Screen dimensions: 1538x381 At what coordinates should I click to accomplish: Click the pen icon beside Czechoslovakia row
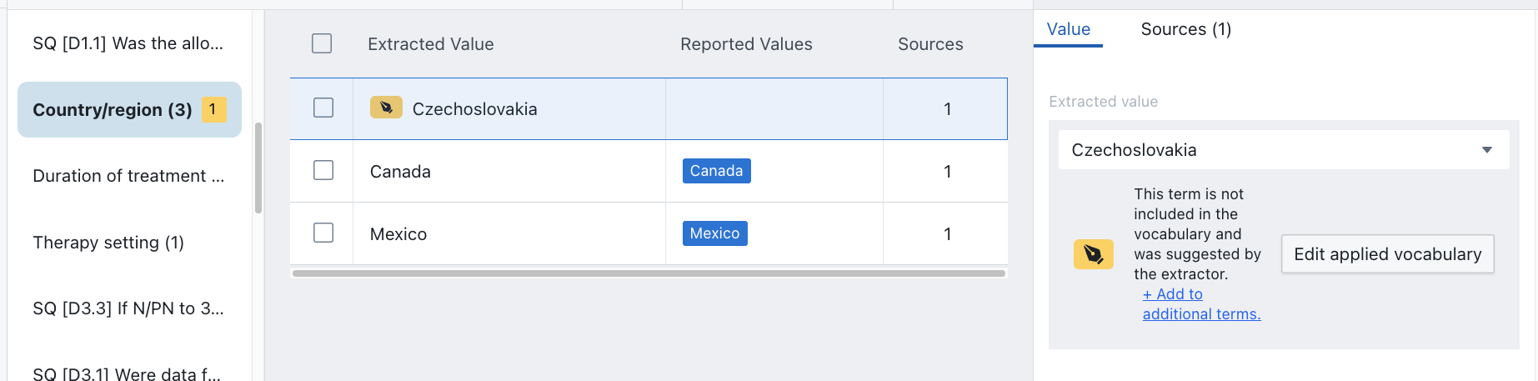(386, 108)
